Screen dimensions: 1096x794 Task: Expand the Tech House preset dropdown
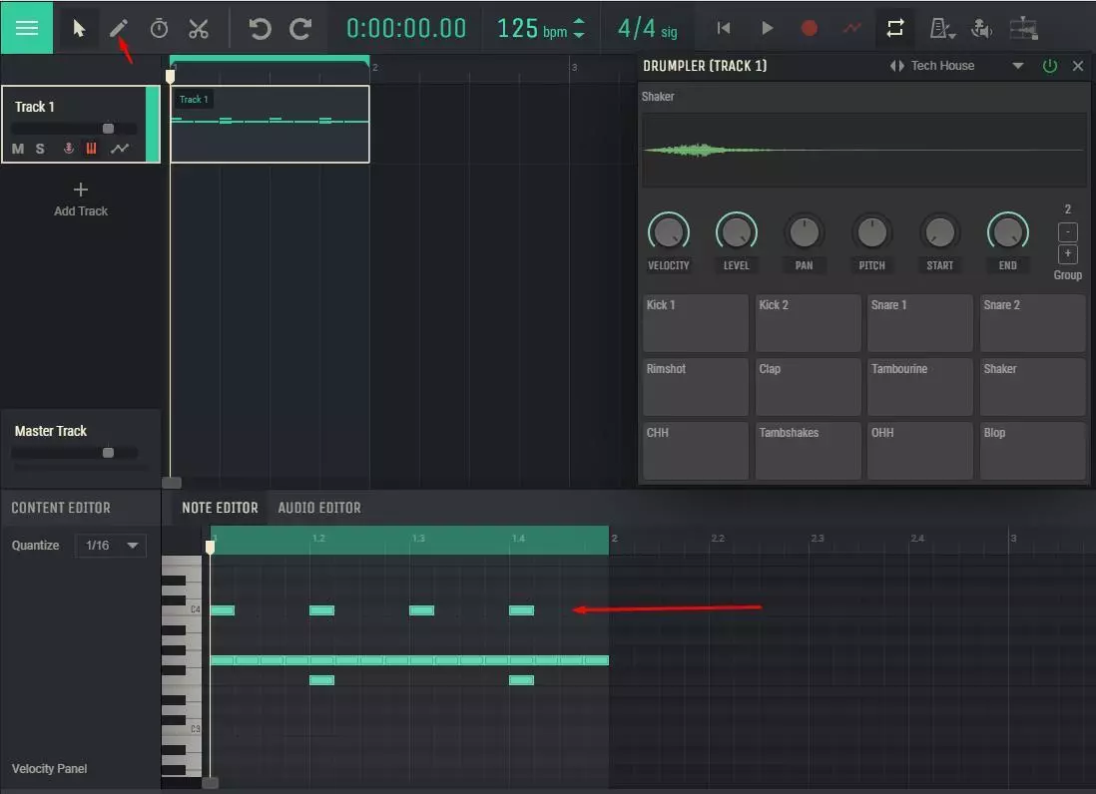pos(1017,66)
